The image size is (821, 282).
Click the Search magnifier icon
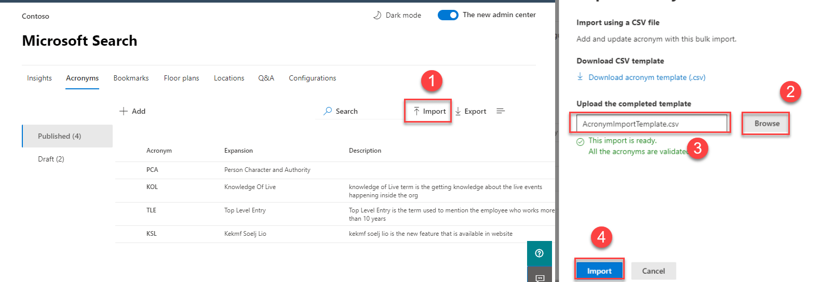click(x=328, y=111)
